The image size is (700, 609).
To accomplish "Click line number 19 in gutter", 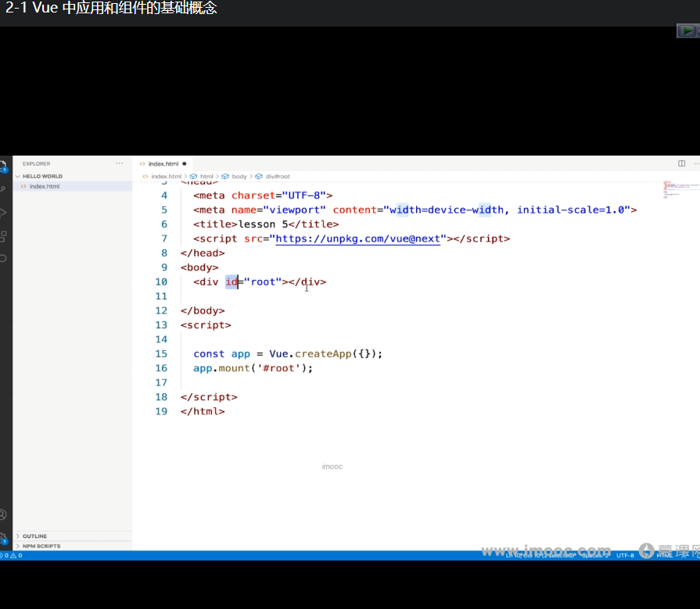I will point(161,411).
